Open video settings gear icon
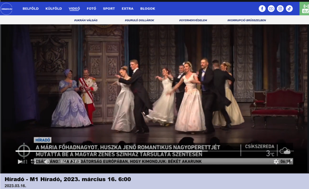 (276, 162)
